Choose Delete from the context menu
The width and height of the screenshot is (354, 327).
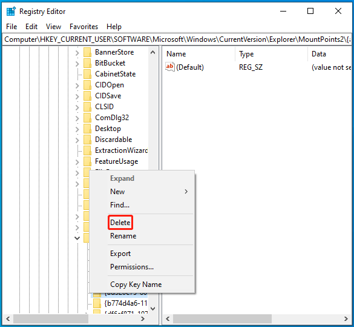[120, 223]
